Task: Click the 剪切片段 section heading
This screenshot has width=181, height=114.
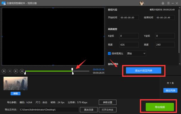Action: [112, 10]
